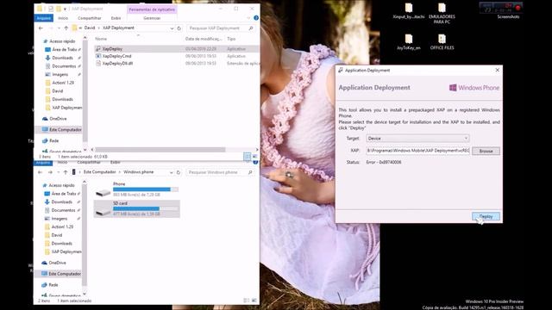
Task: Expand address bar history in Windows phone window
Action: pos(171,172)
